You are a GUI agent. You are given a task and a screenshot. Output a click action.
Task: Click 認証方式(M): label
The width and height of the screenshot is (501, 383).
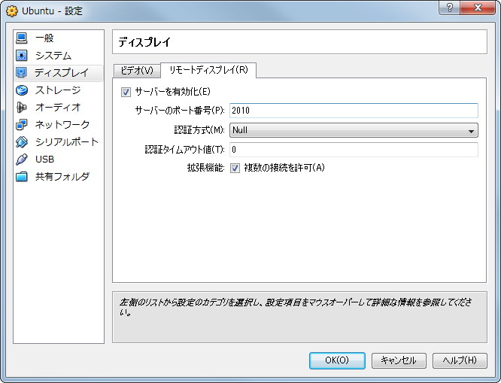click(199, 130)
